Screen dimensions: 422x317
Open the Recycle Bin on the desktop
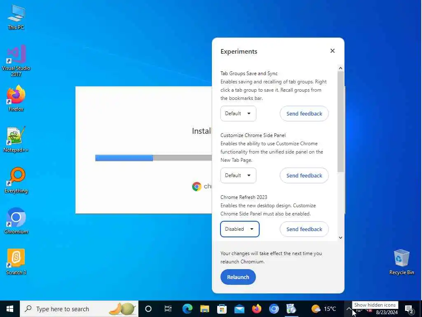coord(401,262)
